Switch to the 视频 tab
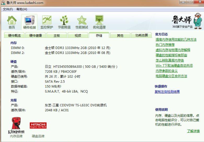Image resolution: width=204 pixels, height=142 pixels. (x=78, y=35)
